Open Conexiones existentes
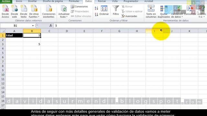 tap(49, 11)
